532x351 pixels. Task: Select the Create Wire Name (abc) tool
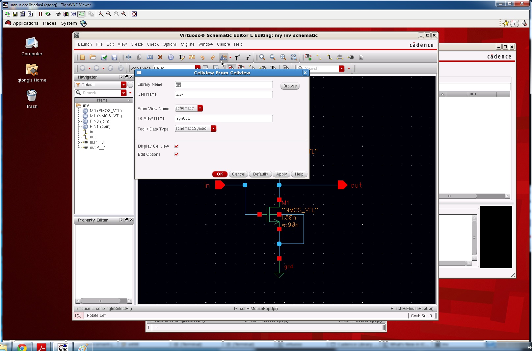340,57
